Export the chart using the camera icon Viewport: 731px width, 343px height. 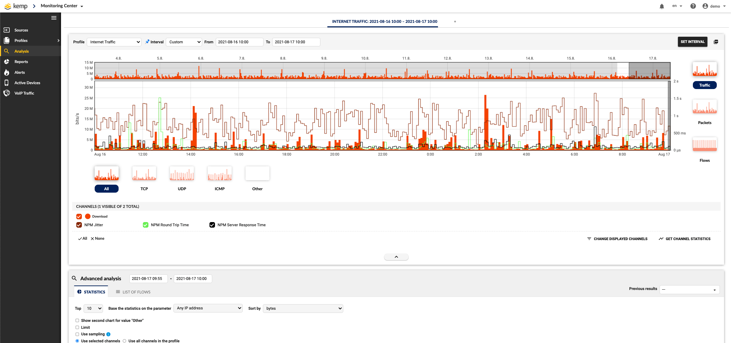[x=716, y=42]
